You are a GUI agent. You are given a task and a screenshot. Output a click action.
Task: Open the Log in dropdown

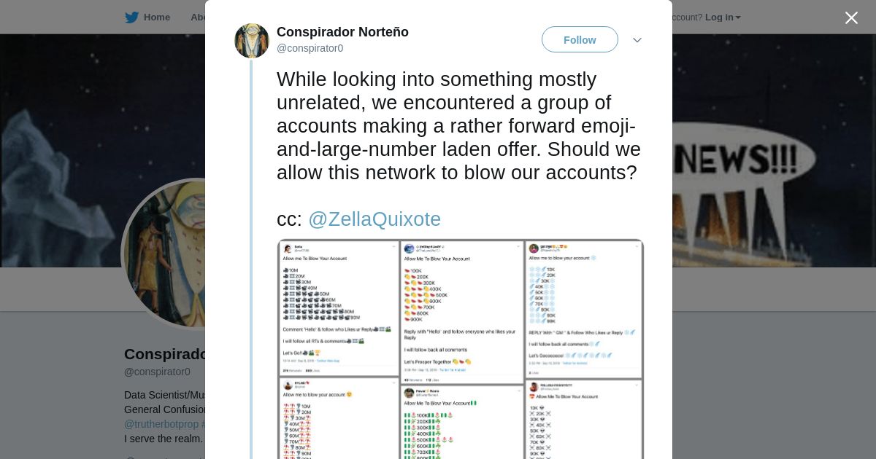[723, 17]
